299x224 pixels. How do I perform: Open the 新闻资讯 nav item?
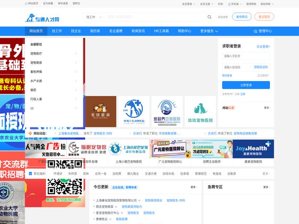tap(138, 31)
